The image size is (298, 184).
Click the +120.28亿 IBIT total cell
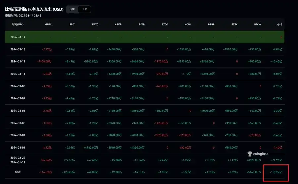click(x=69, y=172)
